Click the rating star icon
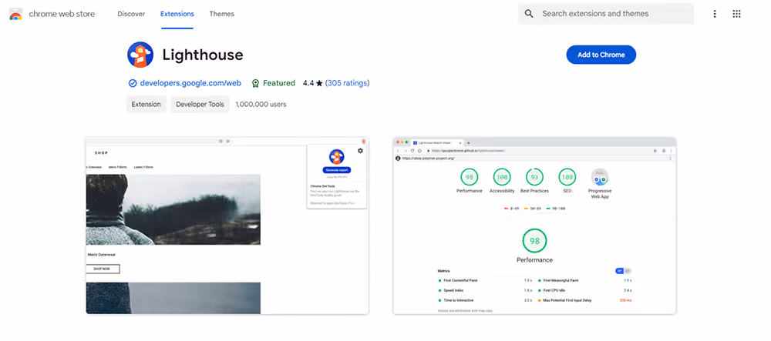This screenshot has height=341, width=771. (319, 83)
